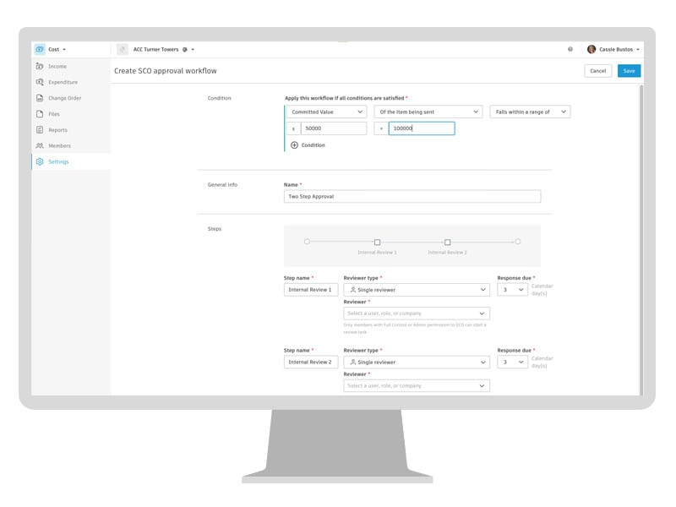Click the Expenditure sidebar icon
This screenshot has height=507, width=676.
point(40,82)
